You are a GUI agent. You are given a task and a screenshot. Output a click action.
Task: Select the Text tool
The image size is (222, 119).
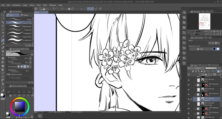click(3, 84)
